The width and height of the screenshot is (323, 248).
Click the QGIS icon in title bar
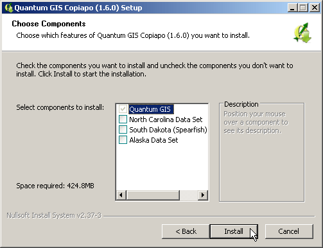[x=8, y=8]
